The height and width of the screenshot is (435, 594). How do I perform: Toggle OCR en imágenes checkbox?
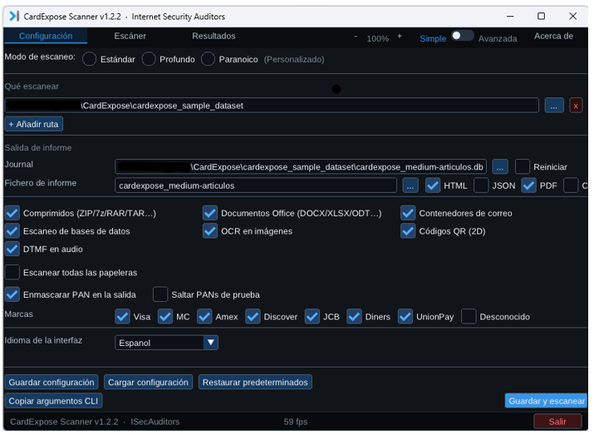pyautogui.click(x=210, y=231)
